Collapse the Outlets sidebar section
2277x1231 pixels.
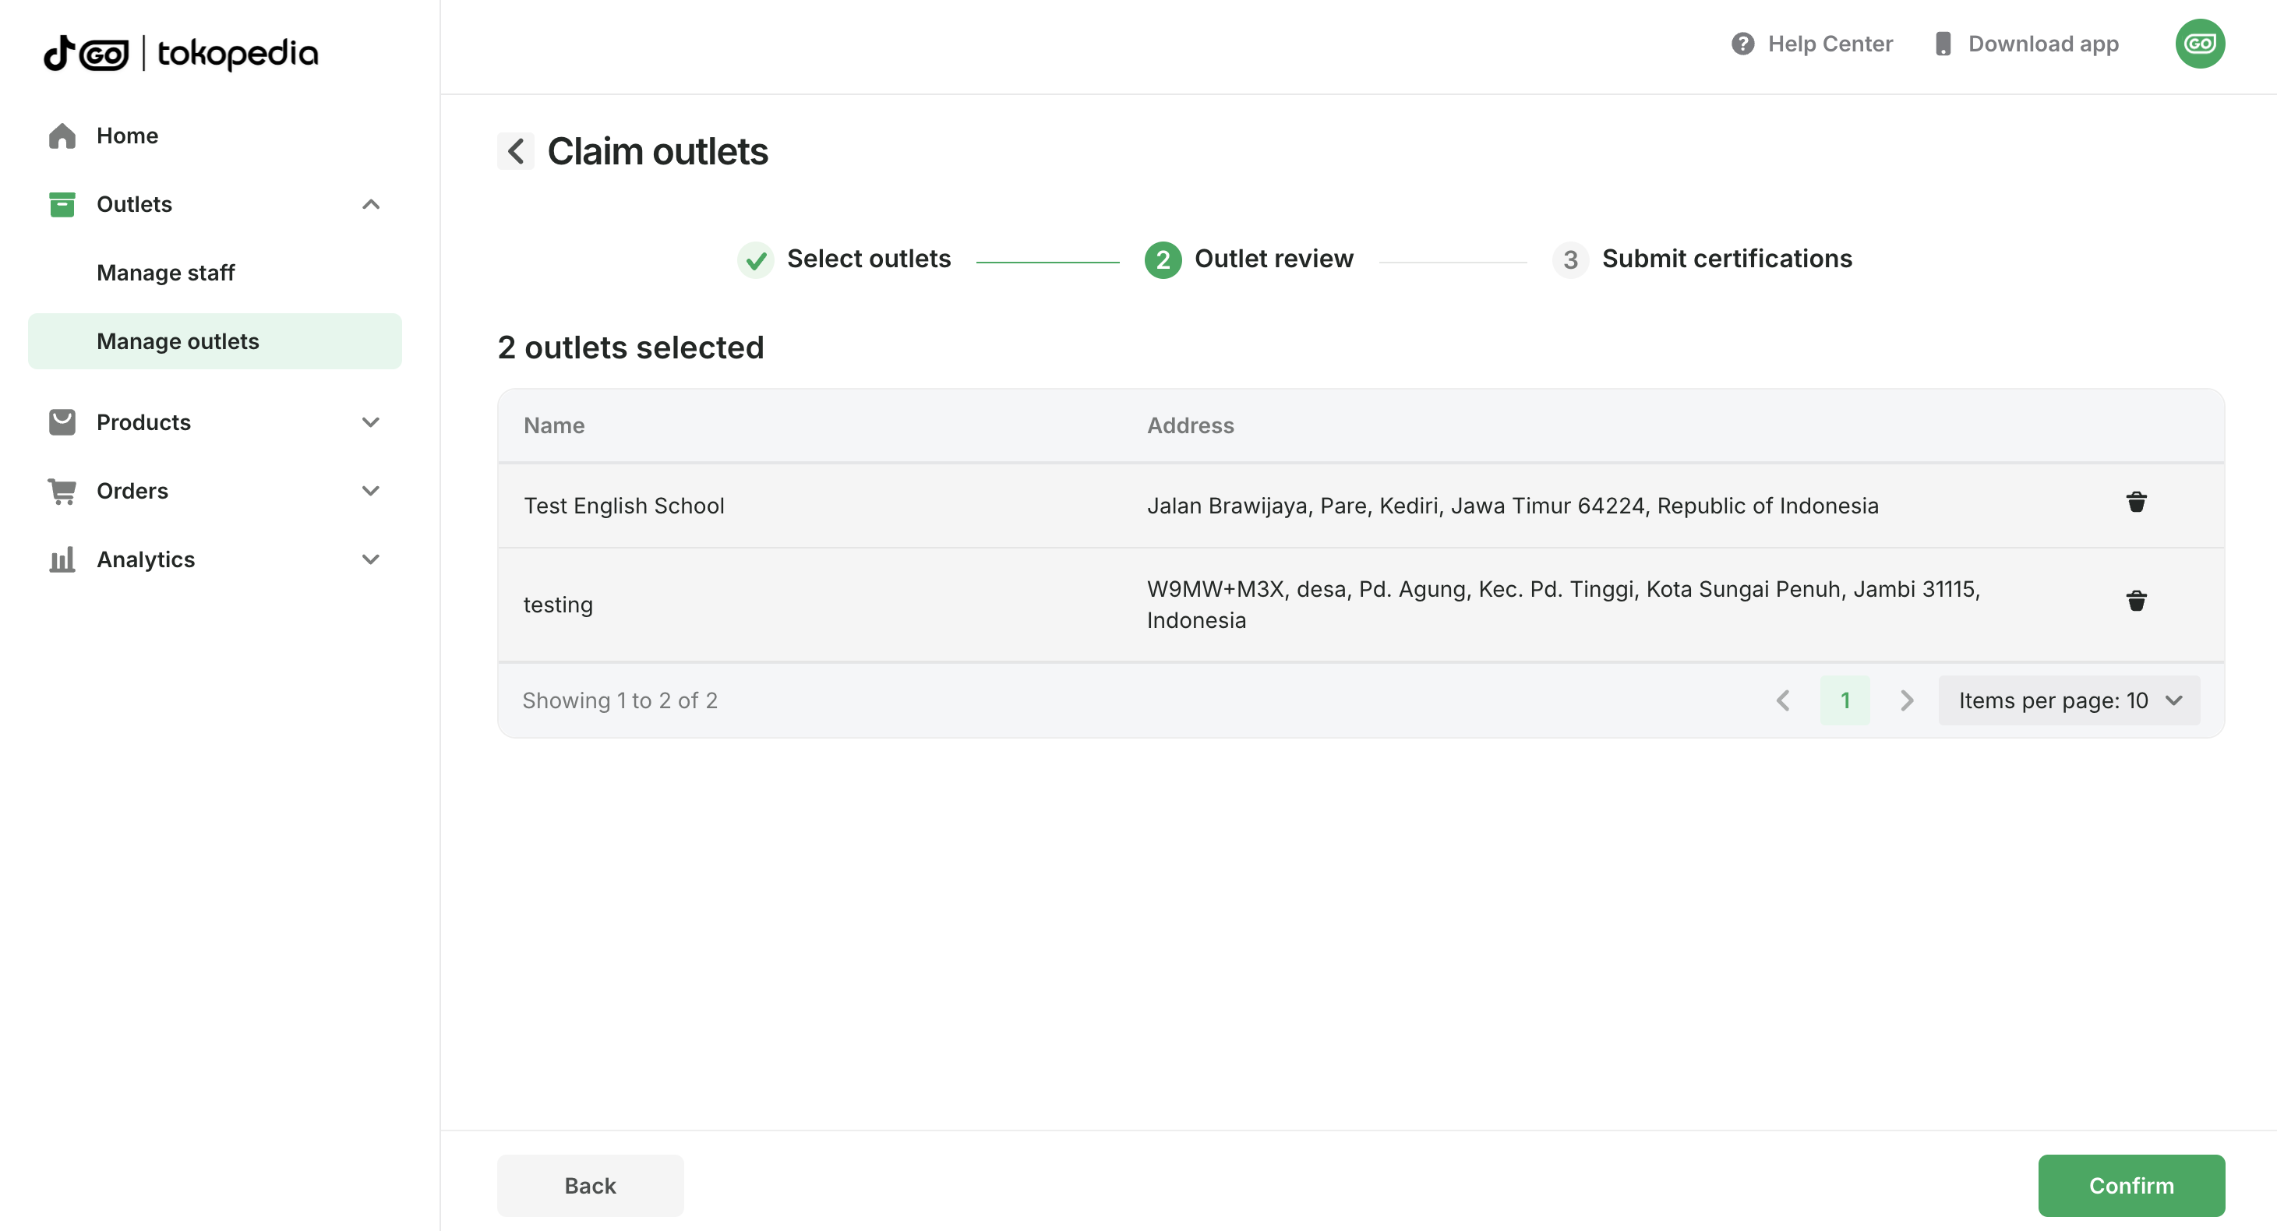click(370, 204)
